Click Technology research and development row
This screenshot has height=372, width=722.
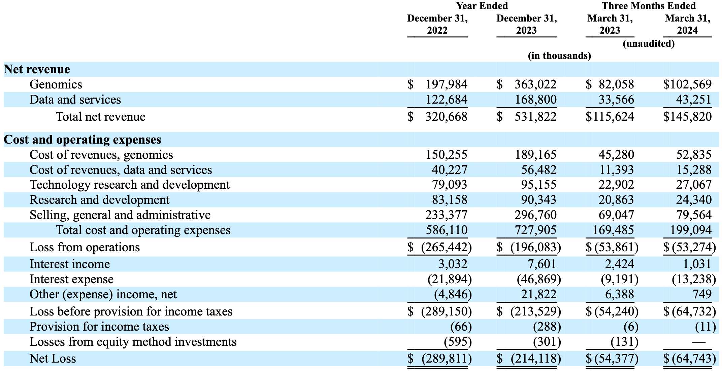click(129, 185)
